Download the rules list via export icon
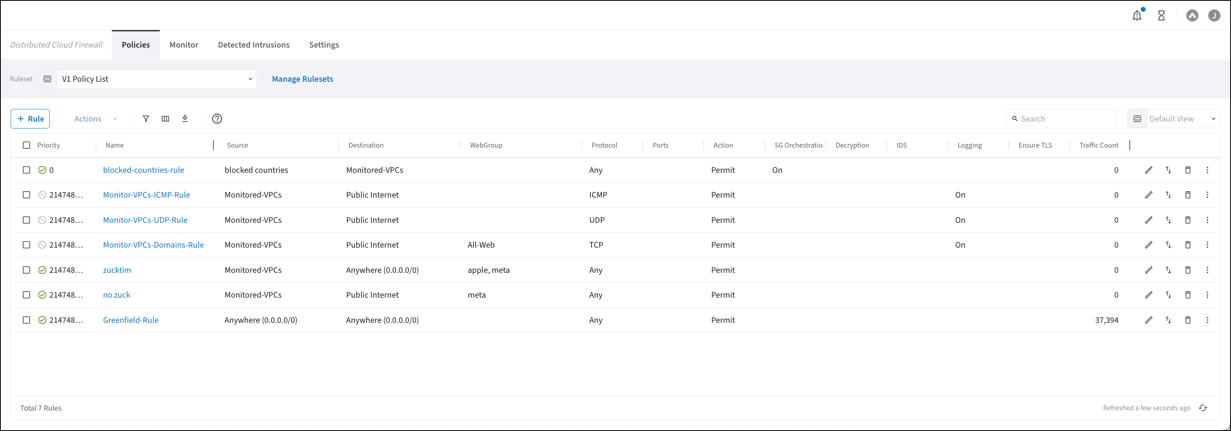1231x431 pixels. (185, 119)
